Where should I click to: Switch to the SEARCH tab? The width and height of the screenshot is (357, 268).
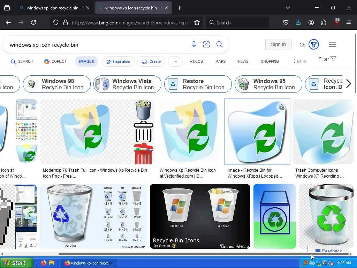pyautogui.click(x=22, y=61)
